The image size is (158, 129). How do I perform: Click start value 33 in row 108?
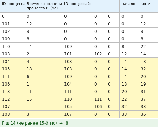tap(129, 114)
